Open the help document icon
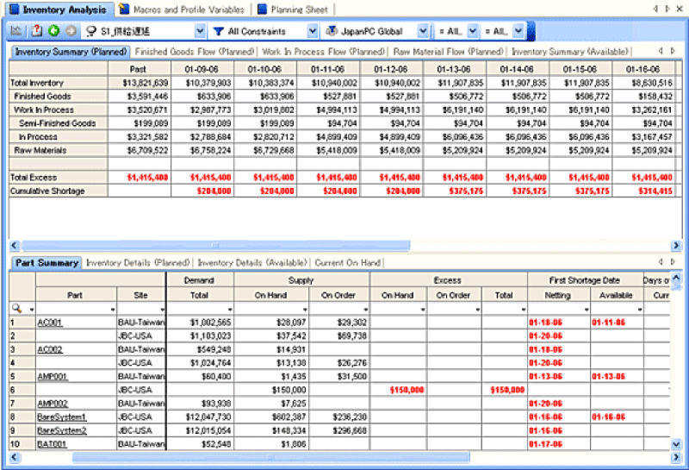The width and height of the screenshot is (689, 470). [37, 31]
